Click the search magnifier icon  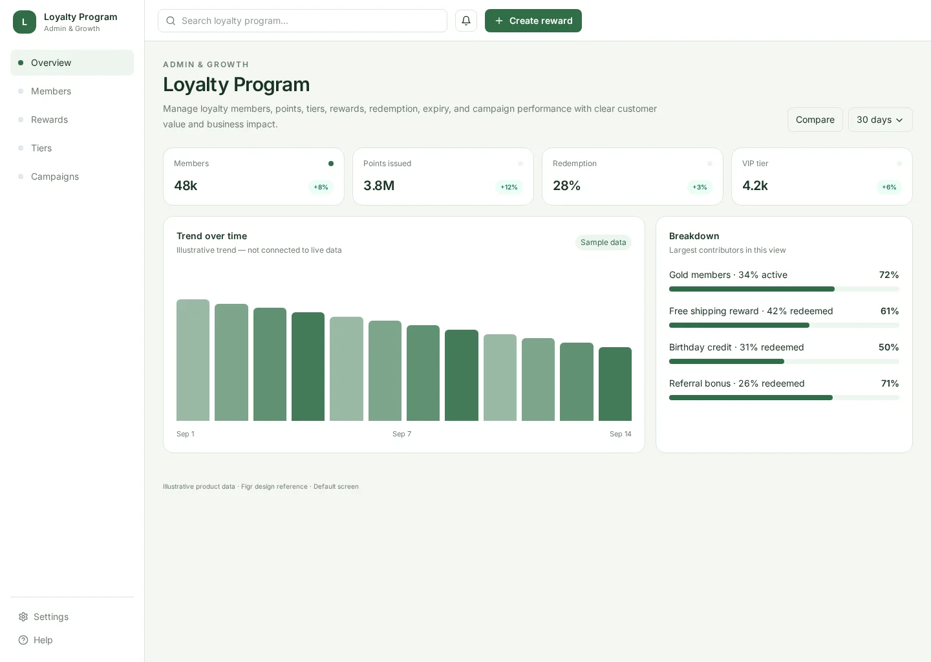point(171,21)
